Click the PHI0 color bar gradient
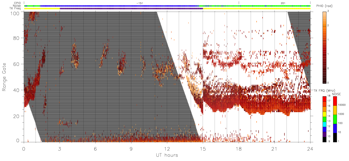The width and height of the screenshot is (349, 161). tap(325, 47)
